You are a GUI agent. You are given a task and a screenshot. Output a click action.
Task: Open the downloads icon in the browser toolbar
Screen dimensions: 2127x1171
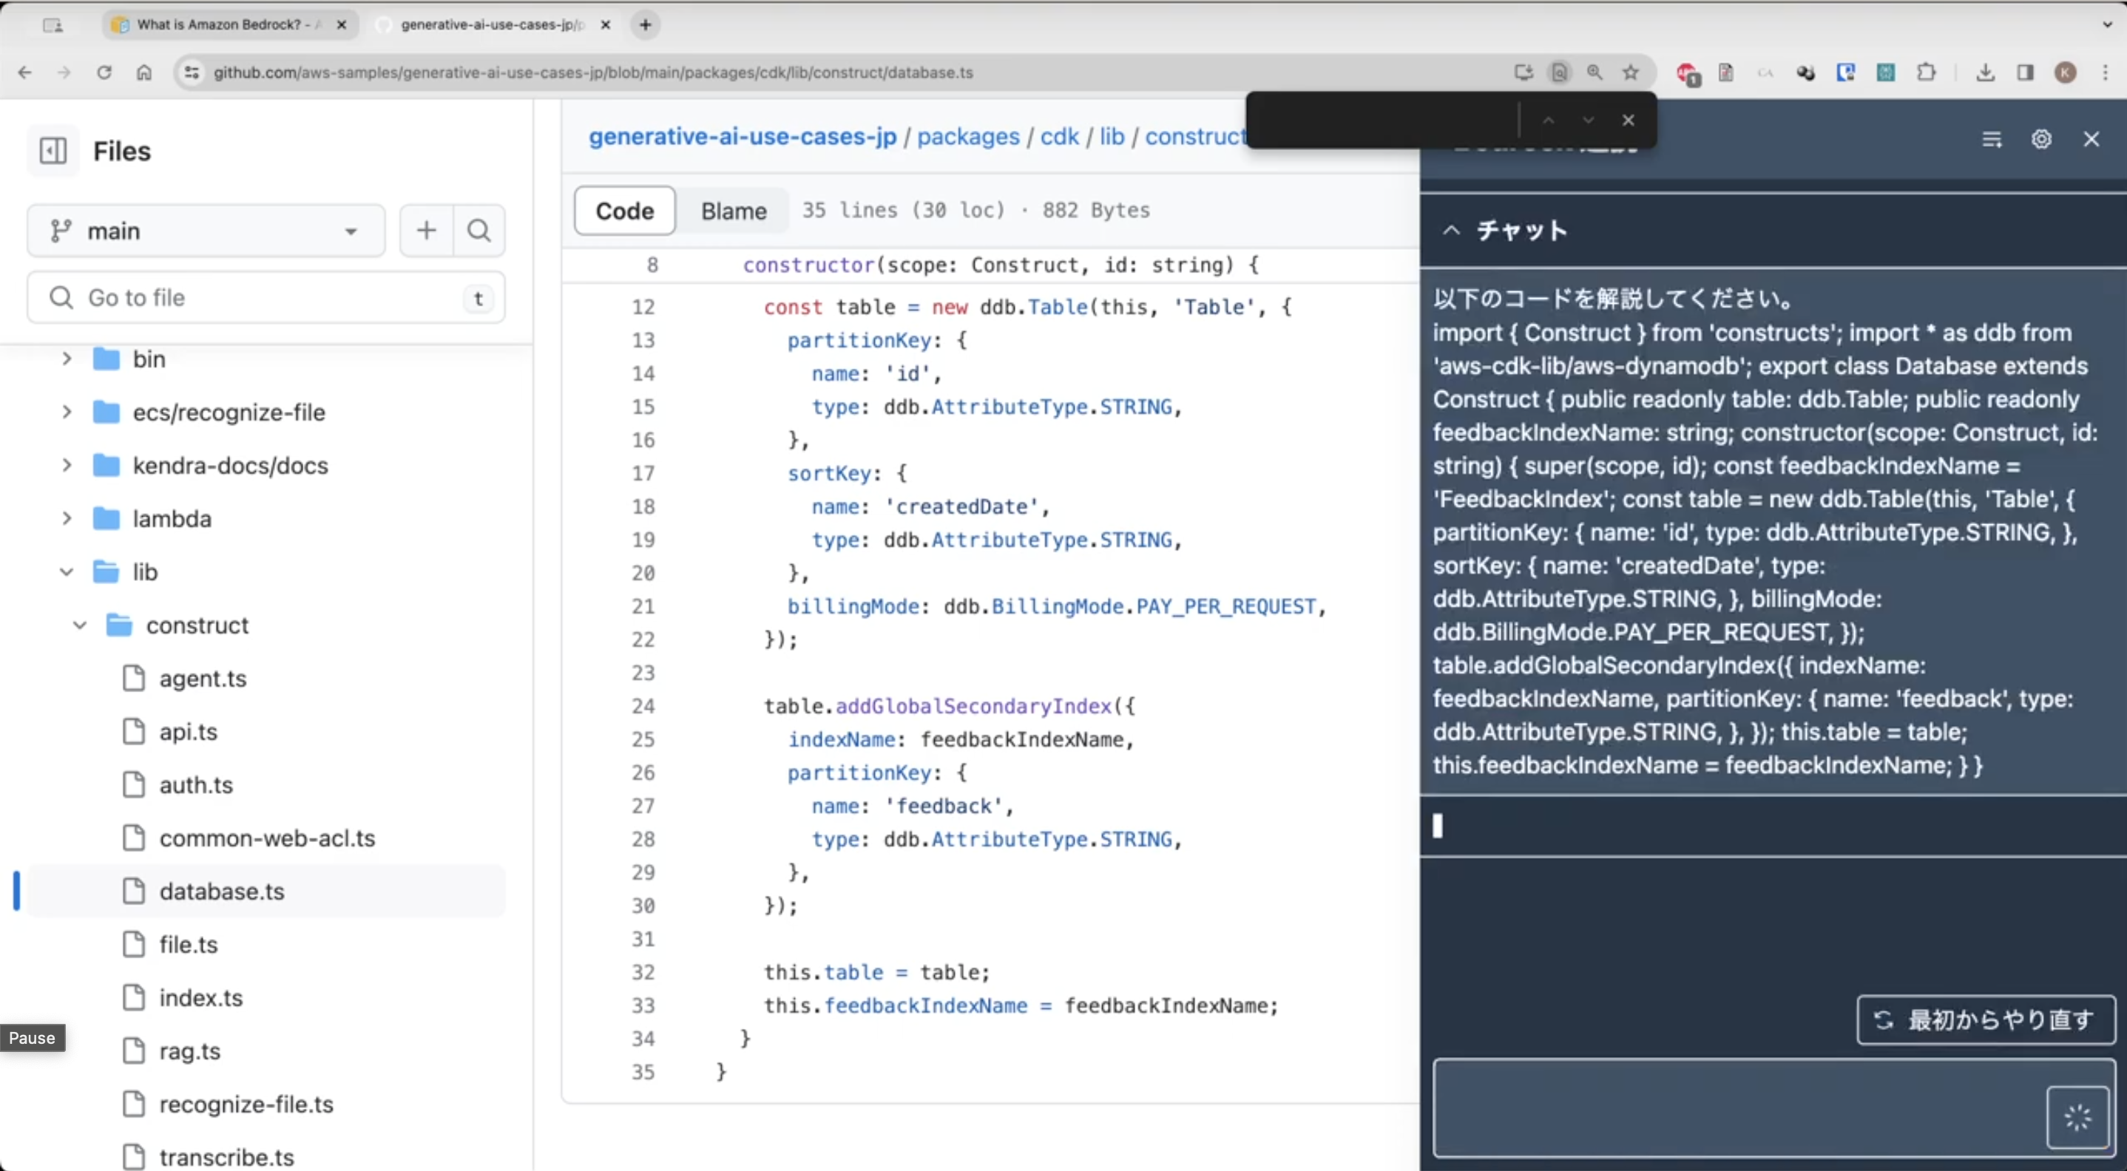tap(1986, 72)
